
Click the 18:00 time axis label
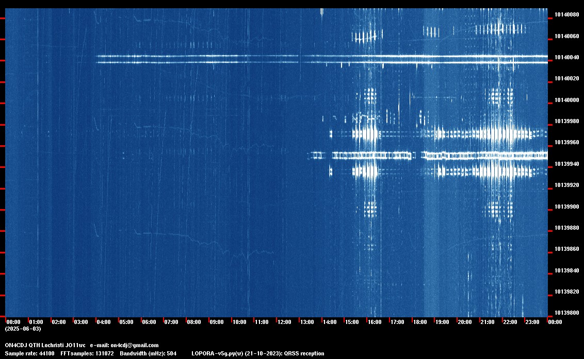420,322
